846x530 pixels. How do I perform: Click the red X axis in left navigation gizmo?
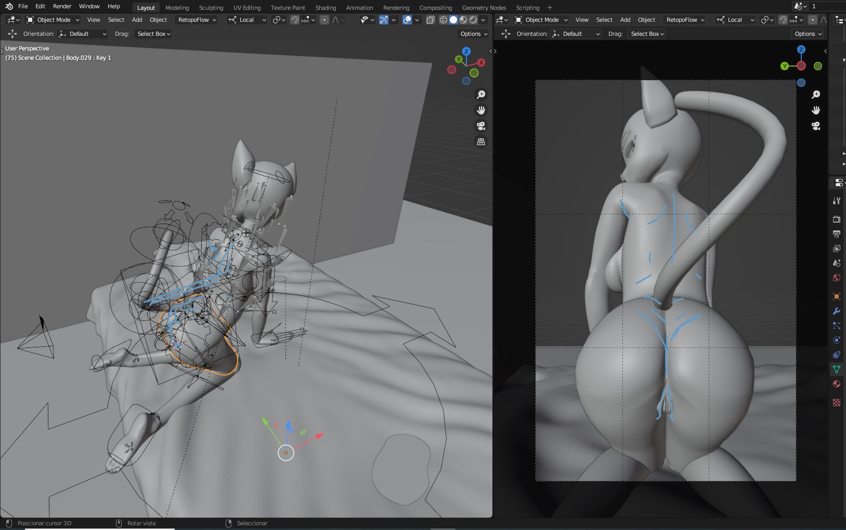[481, 62]
